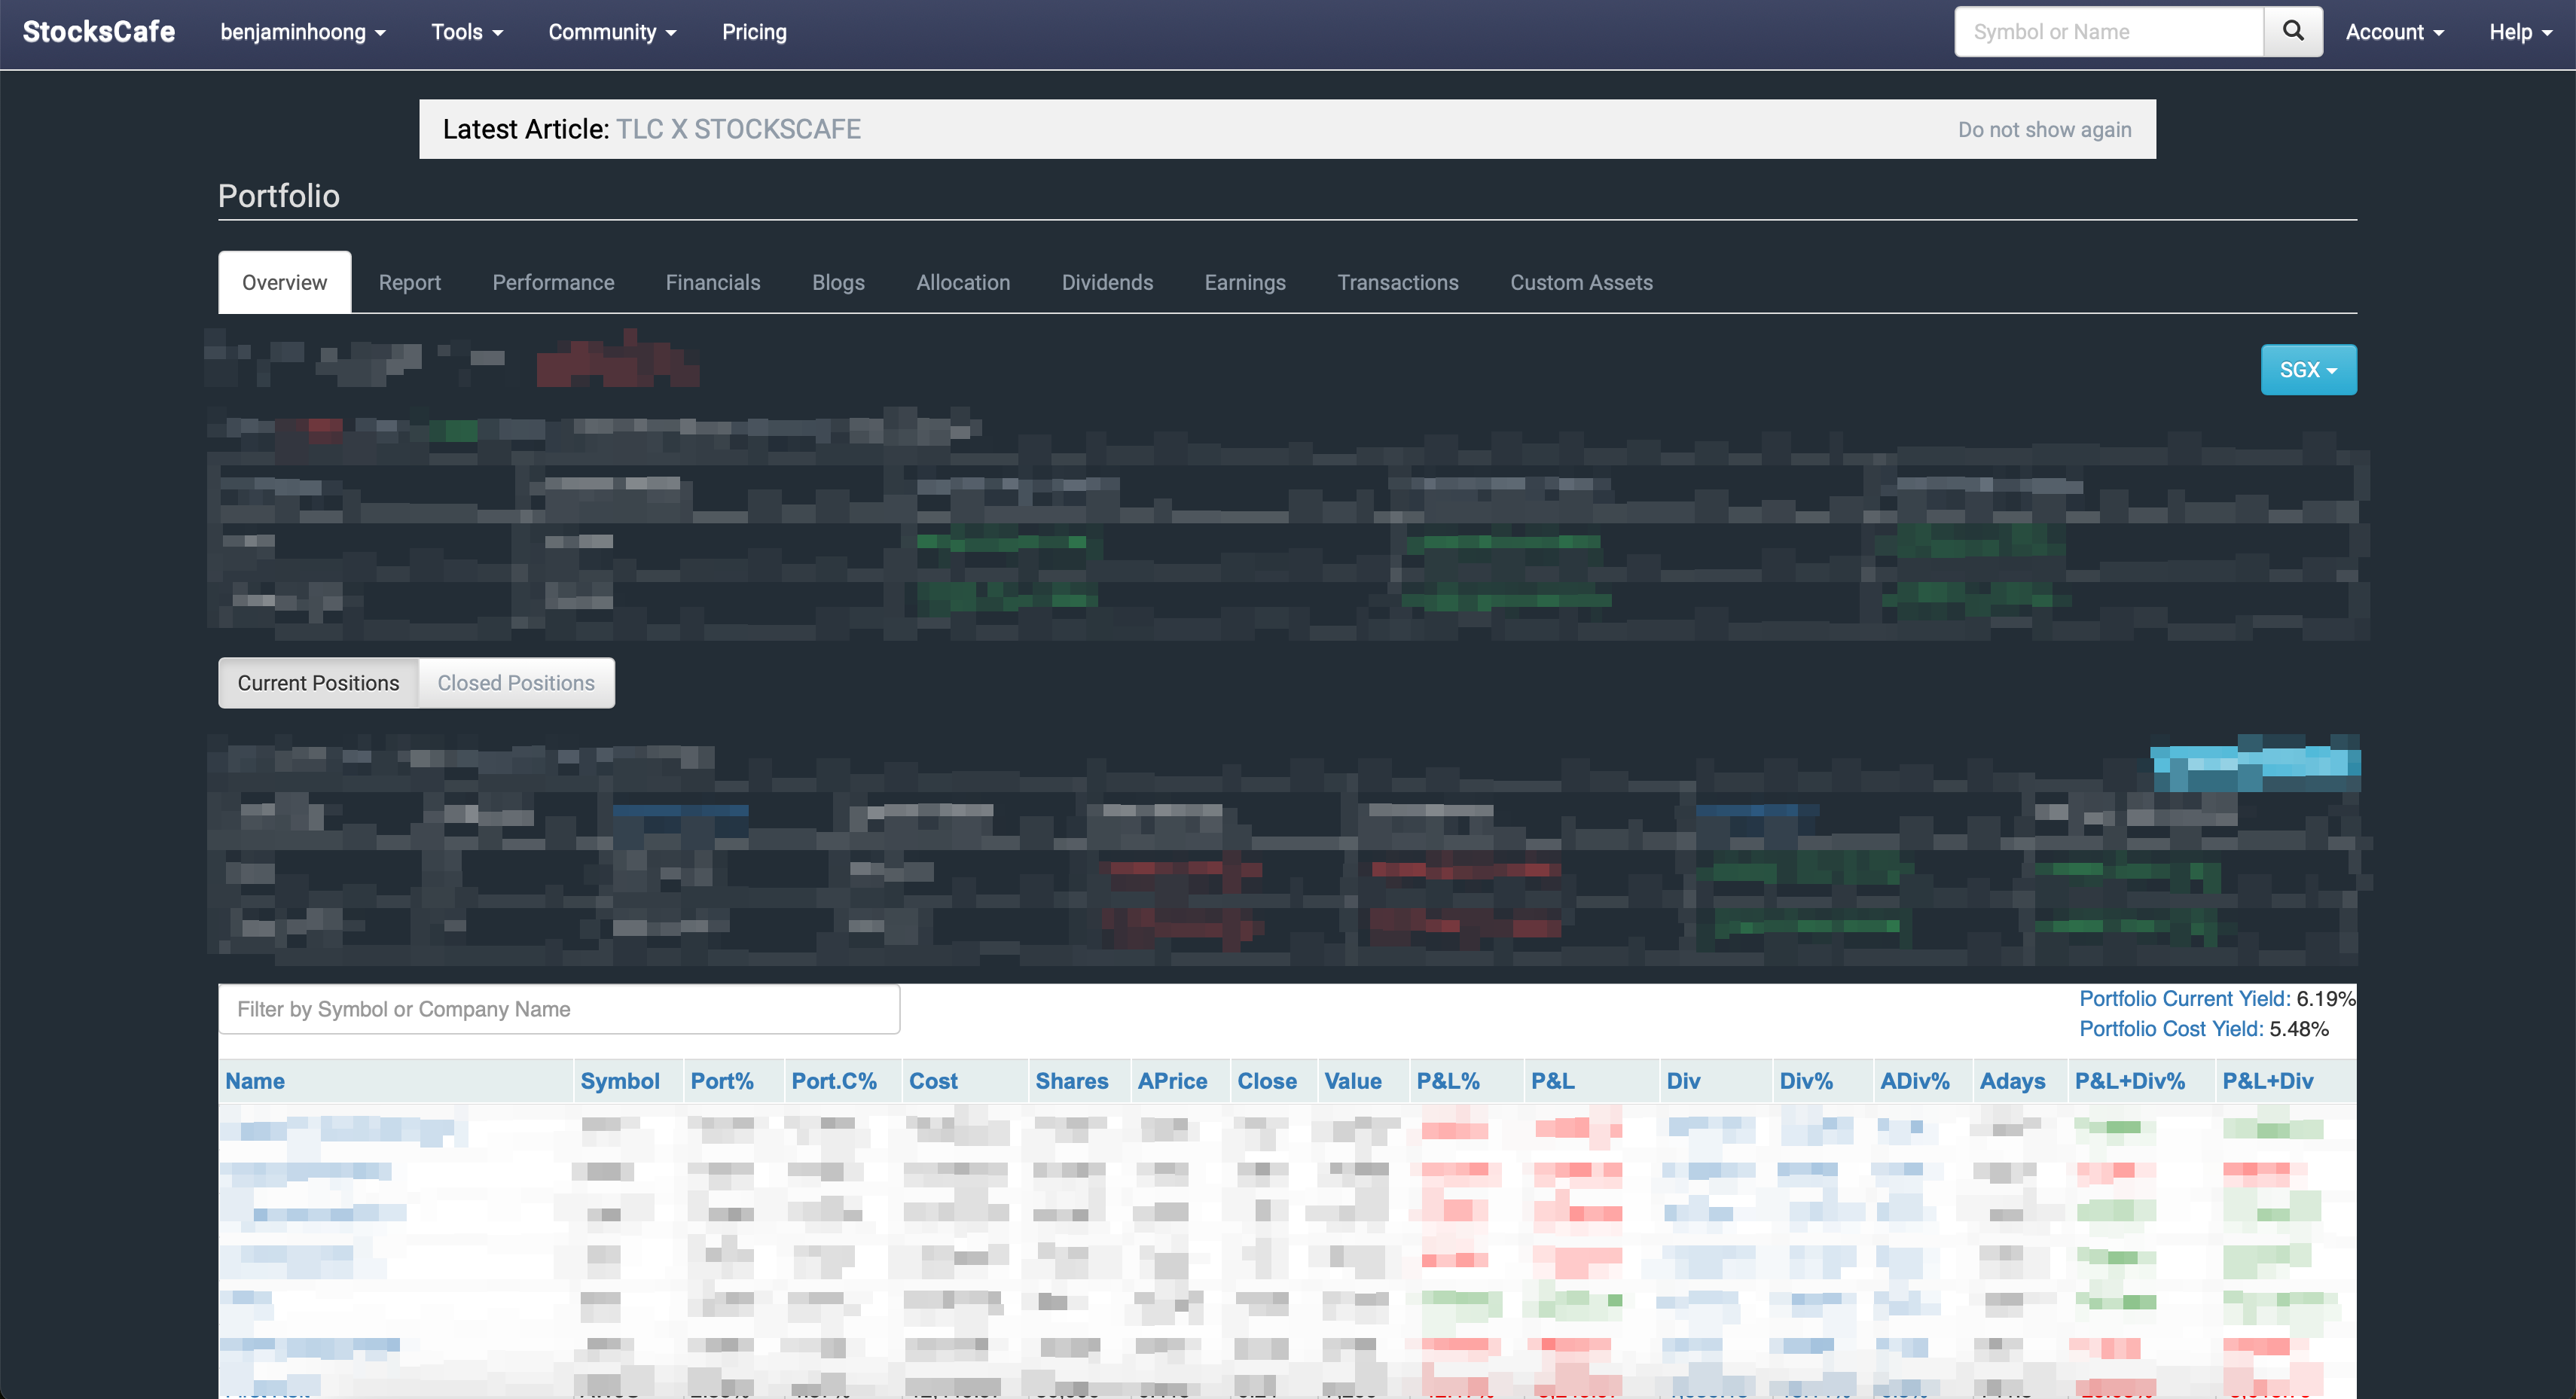Select the Transactions tab
Image resolution: width=2576 pixels, height=1399 pixels.
tap(1397, 283)
